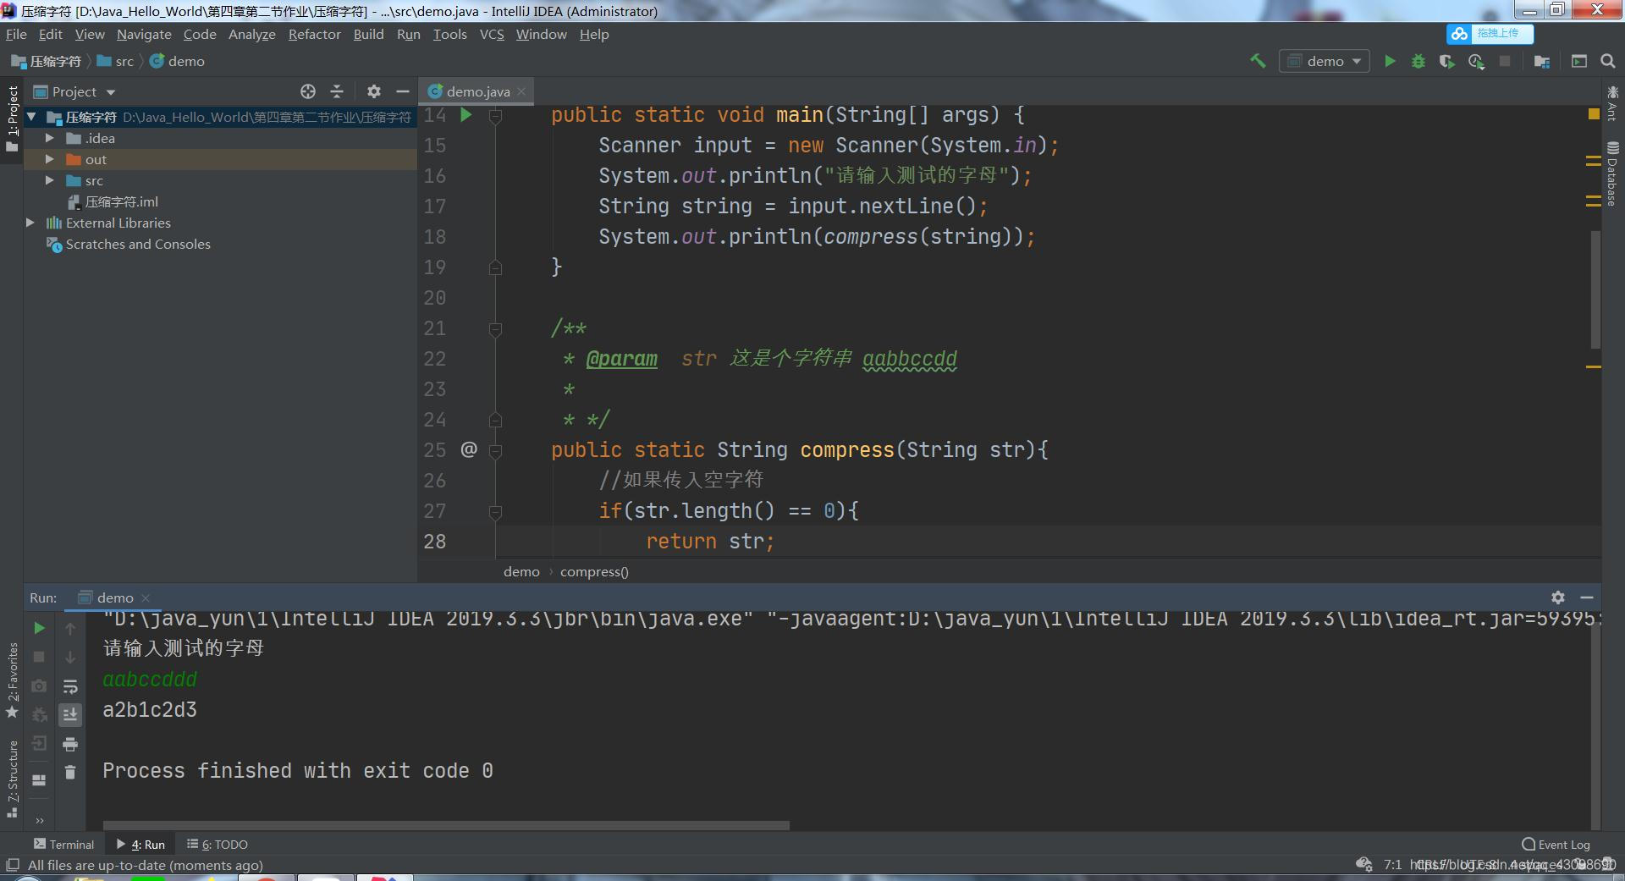1625x881 pixels.
Task: Expand External Libraries node
Action: pos(30,223)
